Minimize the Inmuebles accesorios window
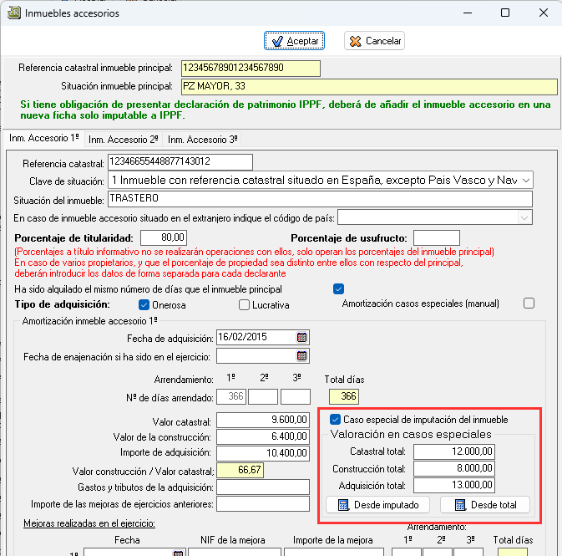562x556 pixels. pyautogui.click(x=468, y=13)
